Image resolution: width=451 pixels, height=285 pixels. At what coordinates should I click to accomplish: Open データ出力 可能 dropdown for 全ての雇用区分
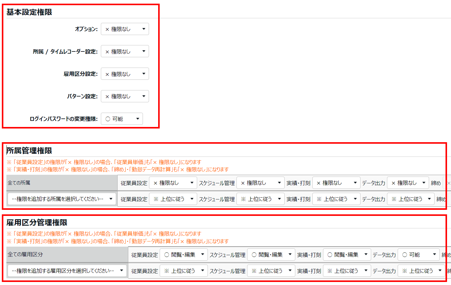(x=418, y=255)
